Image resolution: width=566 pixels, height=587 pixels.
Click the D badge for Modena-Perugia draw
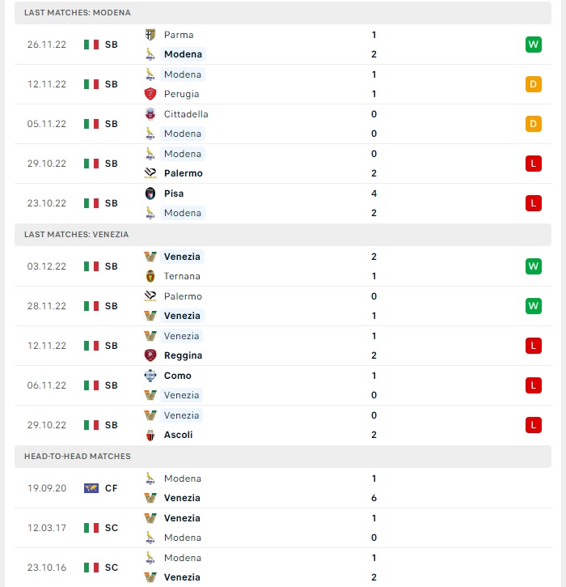click(x=534, y=84)
